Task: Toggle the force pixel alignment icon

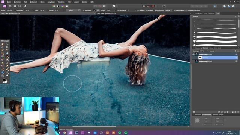Action: tap(148, 6)
